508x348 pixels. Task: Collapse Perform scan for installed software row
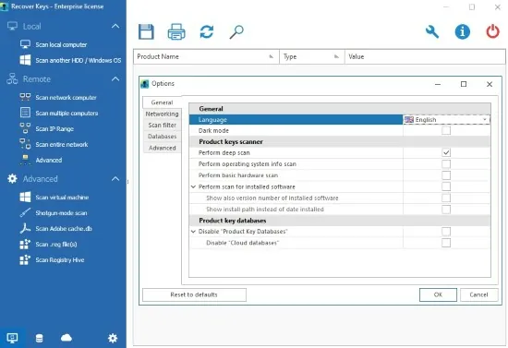click(x=193, y=186)
